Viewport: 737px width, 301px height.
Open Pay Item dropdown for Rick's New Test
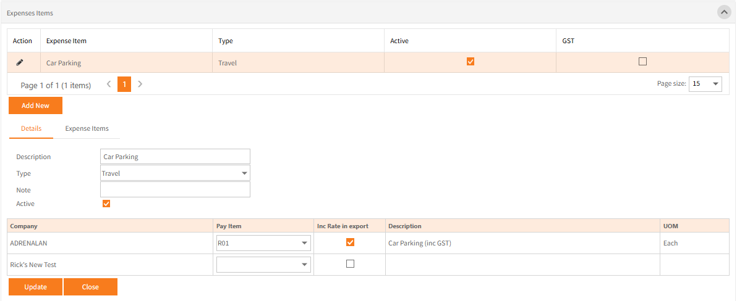point(263,265)
